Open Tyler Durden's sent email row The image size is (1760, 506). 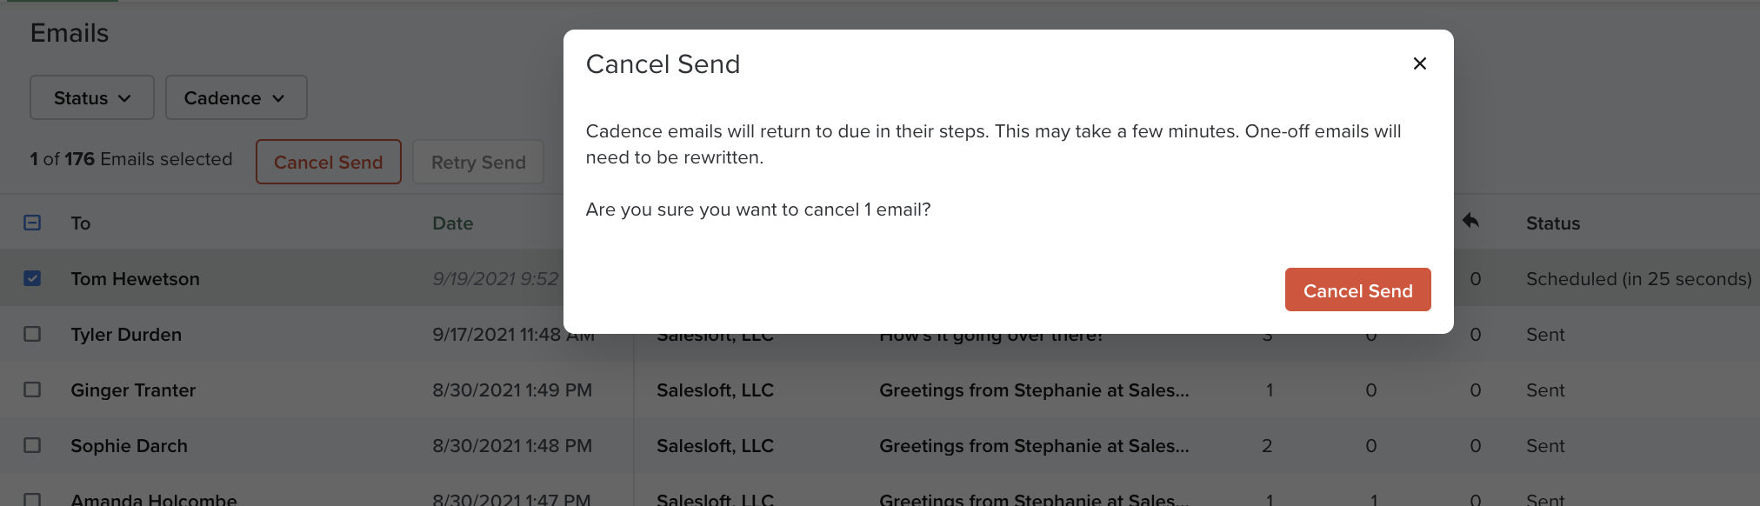point(126,334)
